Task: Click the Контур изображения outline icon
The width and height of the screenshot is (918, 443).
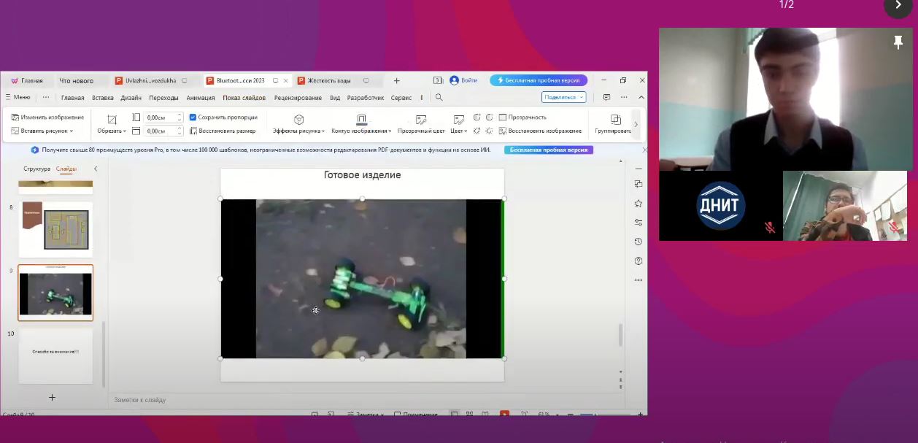Action: click(x=362, y=119)
